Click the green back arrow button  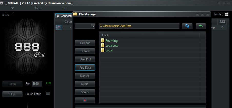click(201, 26)
